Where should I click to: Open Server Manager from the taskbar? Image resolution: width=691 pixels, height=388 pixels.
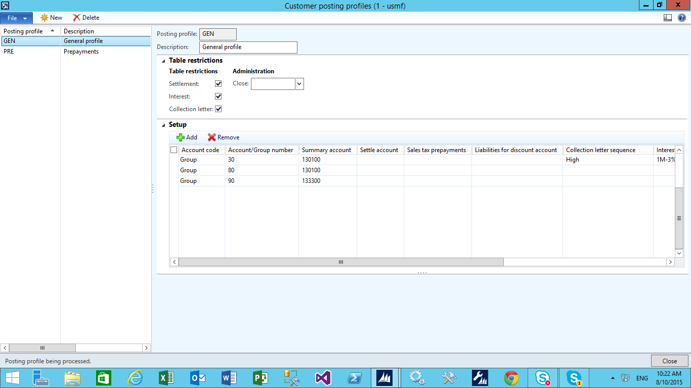click(41, 378)
